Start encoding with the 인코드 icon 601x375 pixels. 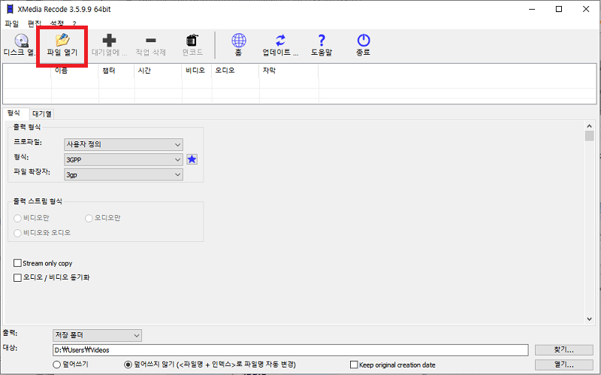192,41
